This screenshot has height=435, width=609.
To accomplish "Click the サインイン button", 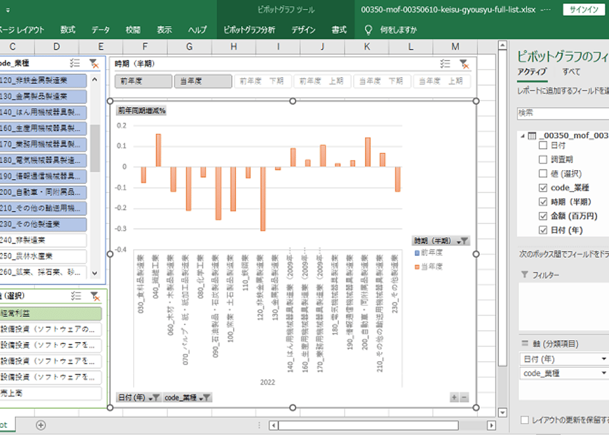I will 584,10.
